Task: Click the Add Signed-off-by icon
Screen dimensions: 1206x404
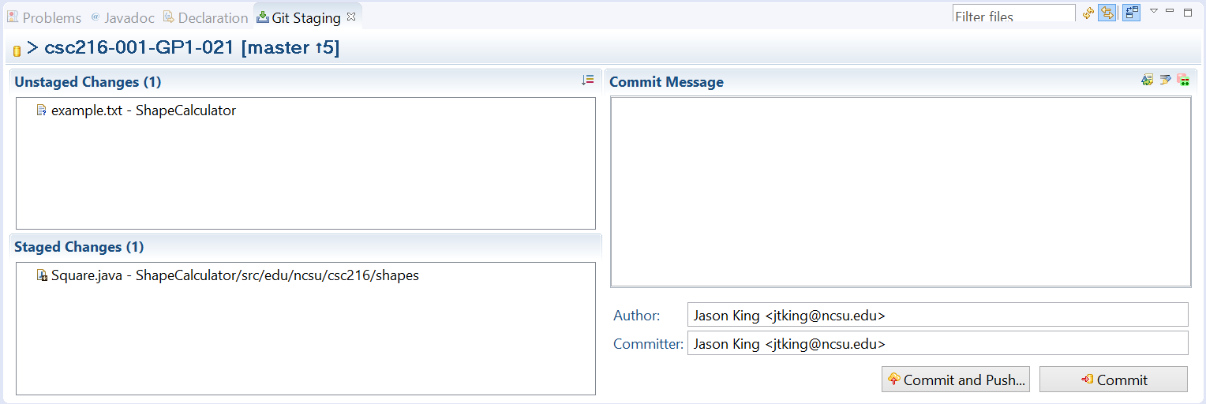Action: click(x=1165, y=80)
